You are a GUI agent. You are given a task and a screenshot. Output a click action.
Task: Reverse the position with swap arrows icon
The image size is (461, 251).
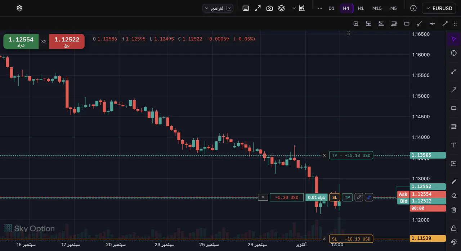[369, 197]
